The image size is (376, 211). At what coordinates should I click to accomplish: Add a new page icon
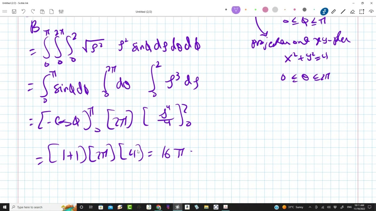tap(52, 11)
